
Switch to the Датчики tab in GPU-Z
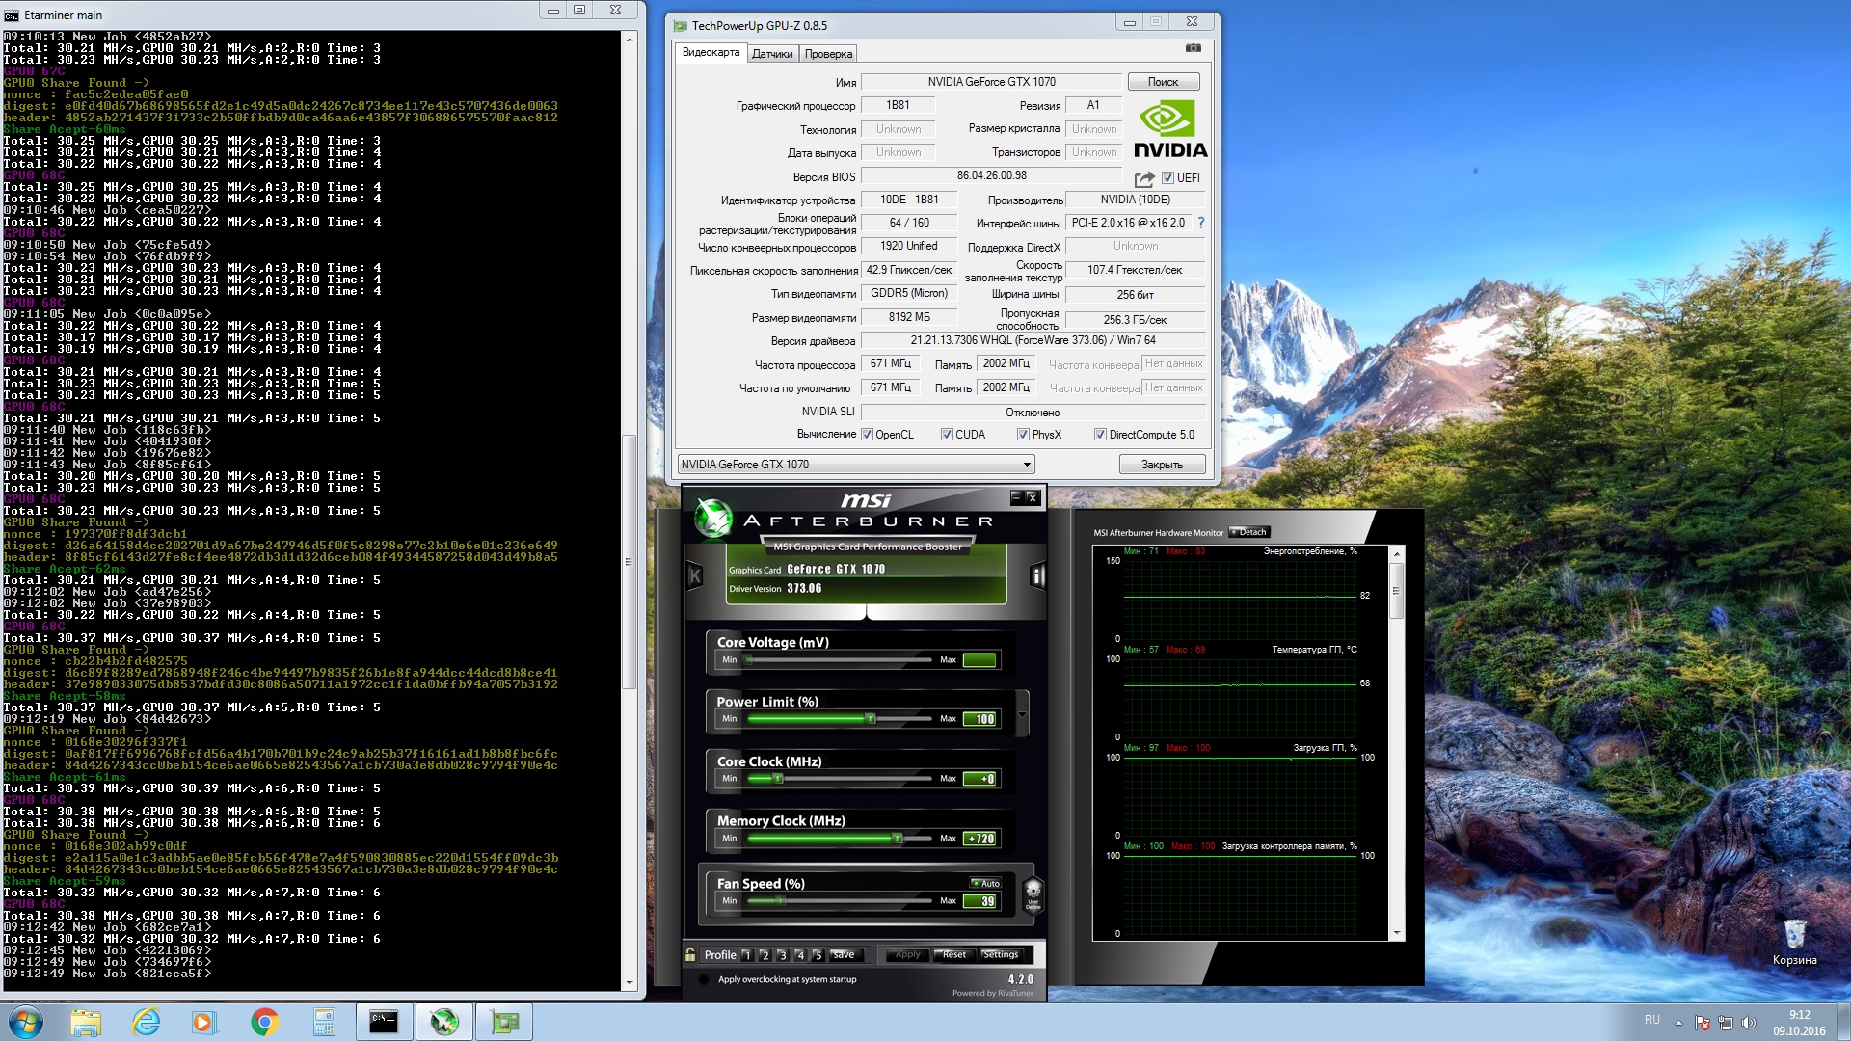pos(772,54)
